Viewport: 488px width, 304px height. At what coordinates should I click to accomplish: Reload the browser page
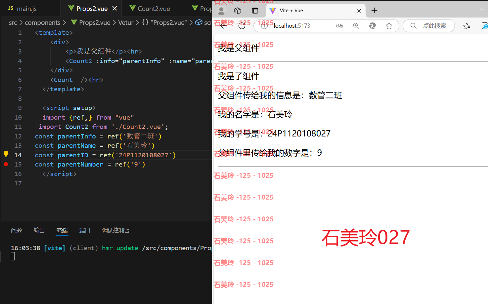(x=242, y=26)
